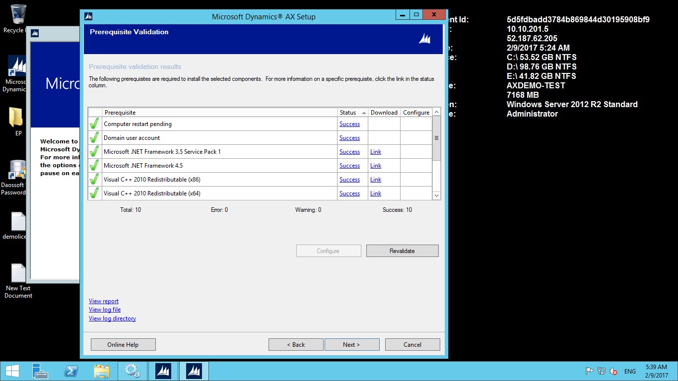Screen dimensions: 678x381
Task: Open New Text Document desktop icon
Action: tap(18, 281)
